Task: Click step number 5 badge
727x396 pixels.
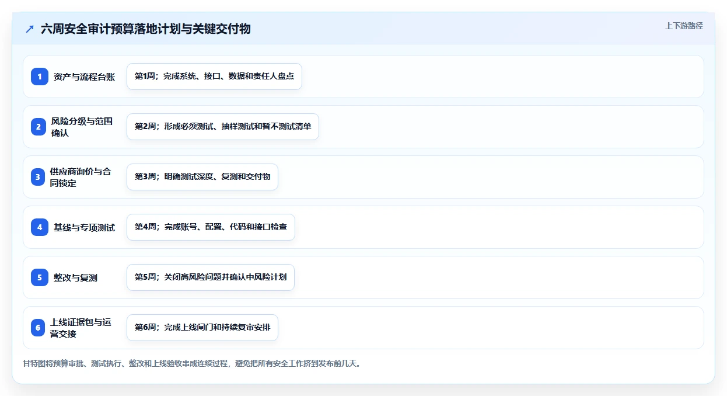Action: tap(40, 277)
